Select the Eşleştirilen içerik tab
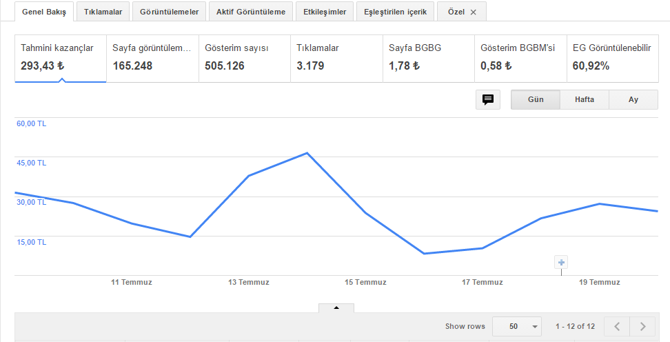Image resolution: width=670 pixels, height=342 pixels. (x=395, y=12)
